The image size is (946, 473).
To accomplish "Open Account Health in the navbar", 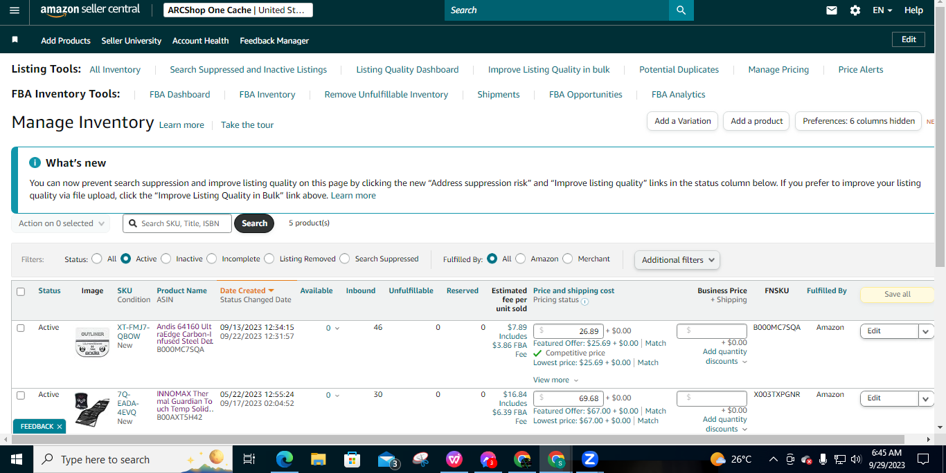I will click(x=201, y=41).
